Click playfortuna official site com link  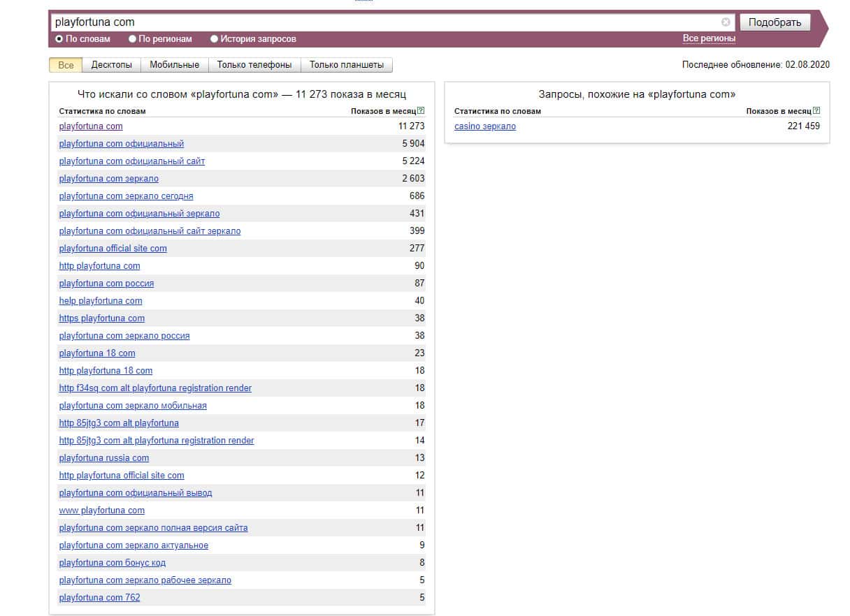(113, 249)
